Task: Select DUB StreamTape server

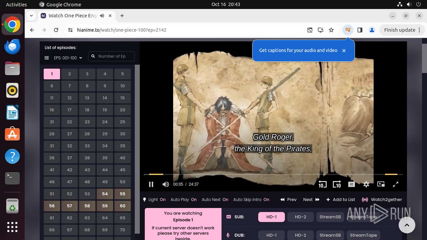Action: 363,235
